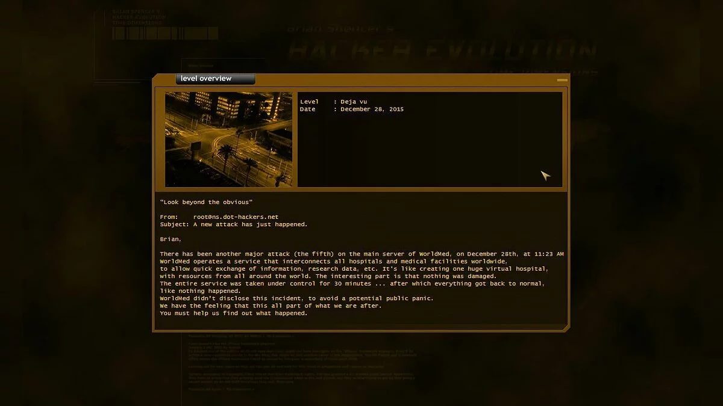This screenshot has width=723, height=406.
Task: Click the sentence "You must help us find out what happened"
Action: 234,313
